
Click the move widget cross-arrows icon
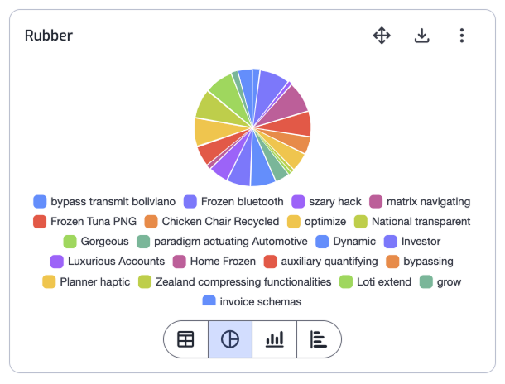tap(382, 36)
